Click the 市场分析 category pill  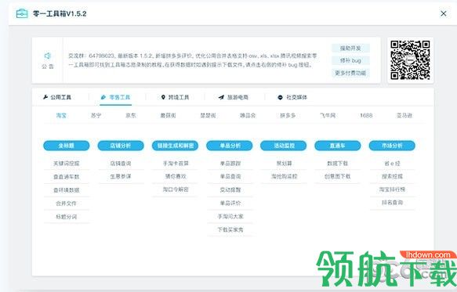coord(392,146)
